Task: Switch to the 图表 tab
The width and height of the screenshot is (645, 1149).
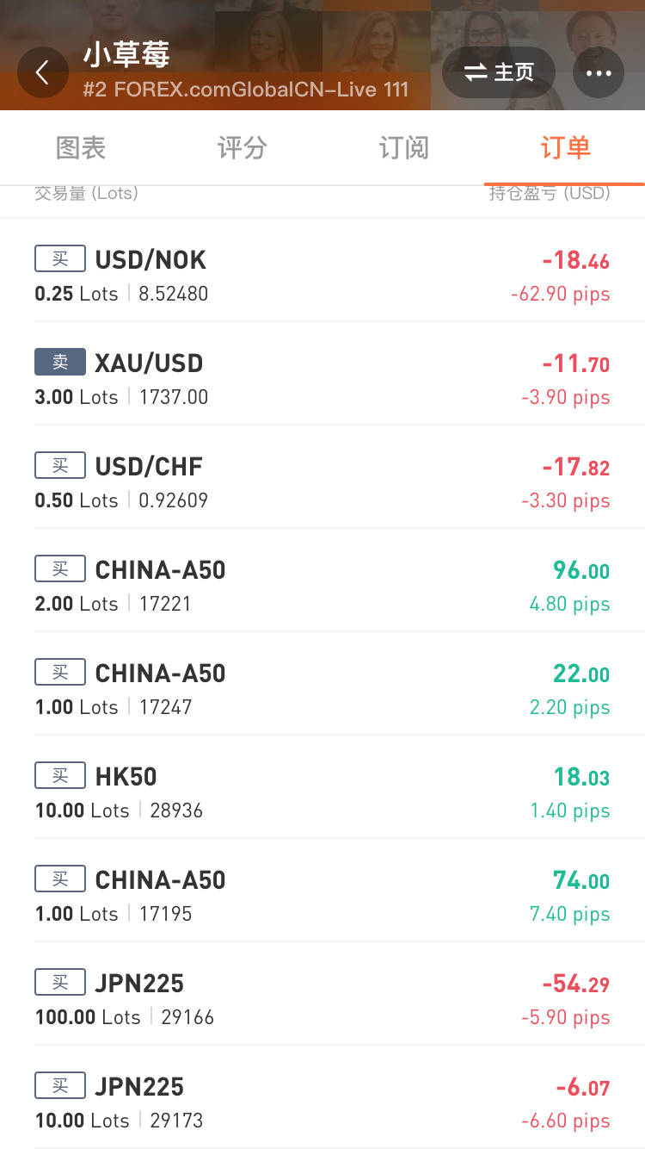Action: coord(81,148)
